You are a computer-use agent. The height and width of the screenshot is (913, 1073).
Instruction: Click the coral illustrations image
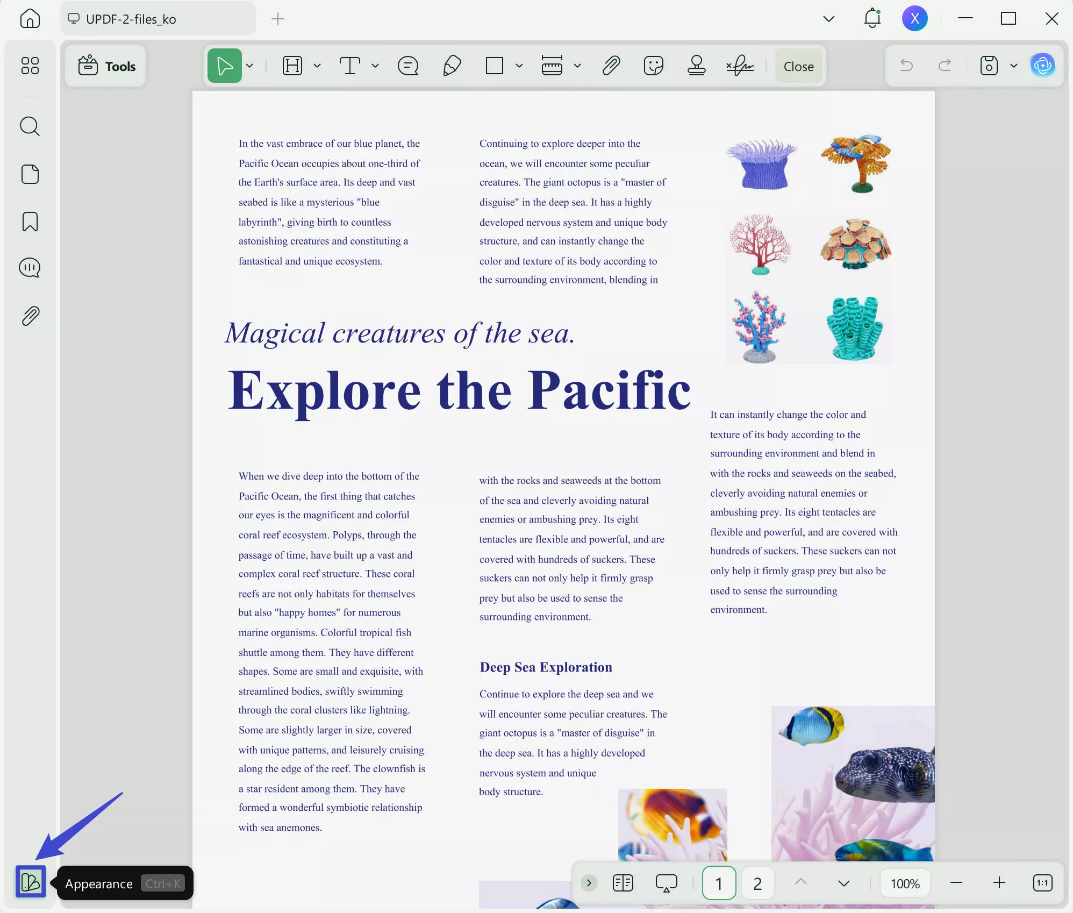[809, 248]
